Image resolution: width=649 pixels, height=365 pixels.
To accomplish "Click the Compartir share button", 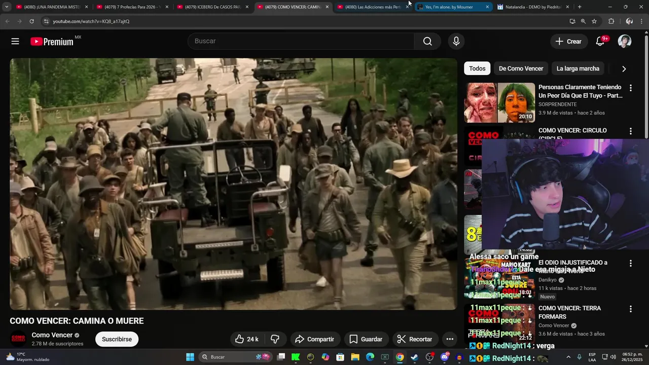I will [314, 339].
